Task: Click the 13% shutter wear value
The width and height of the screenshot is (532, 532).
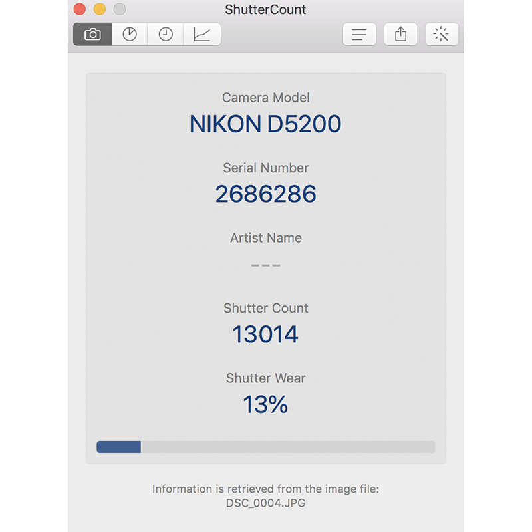Action: click(x=265, y=404)
